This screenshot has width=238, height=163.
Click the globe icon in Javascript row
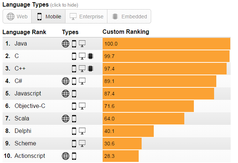pyautogui.click(x=65, y=94)
